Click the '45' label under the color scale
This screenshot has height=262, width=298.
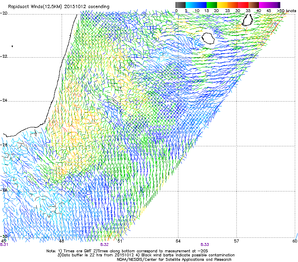269,11
